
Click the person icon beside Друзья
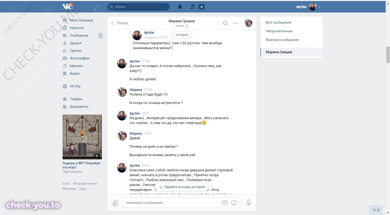point(65,43)
